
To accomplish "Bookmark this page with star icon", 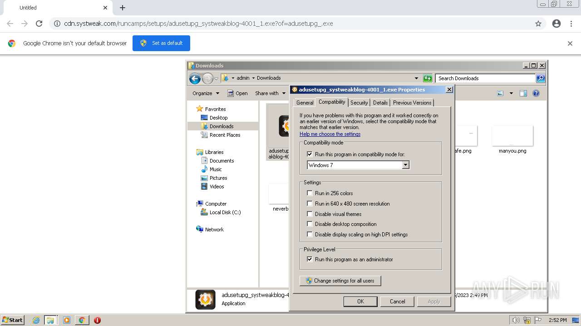I will coord(538,24).
